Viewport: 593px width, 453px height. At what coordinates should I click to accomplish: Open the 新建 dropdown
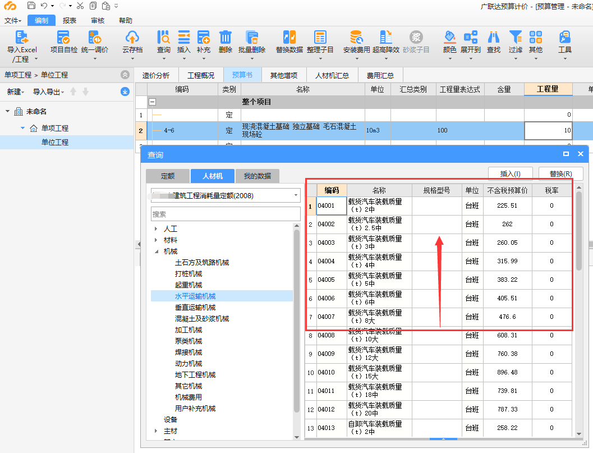click(16, 91)
